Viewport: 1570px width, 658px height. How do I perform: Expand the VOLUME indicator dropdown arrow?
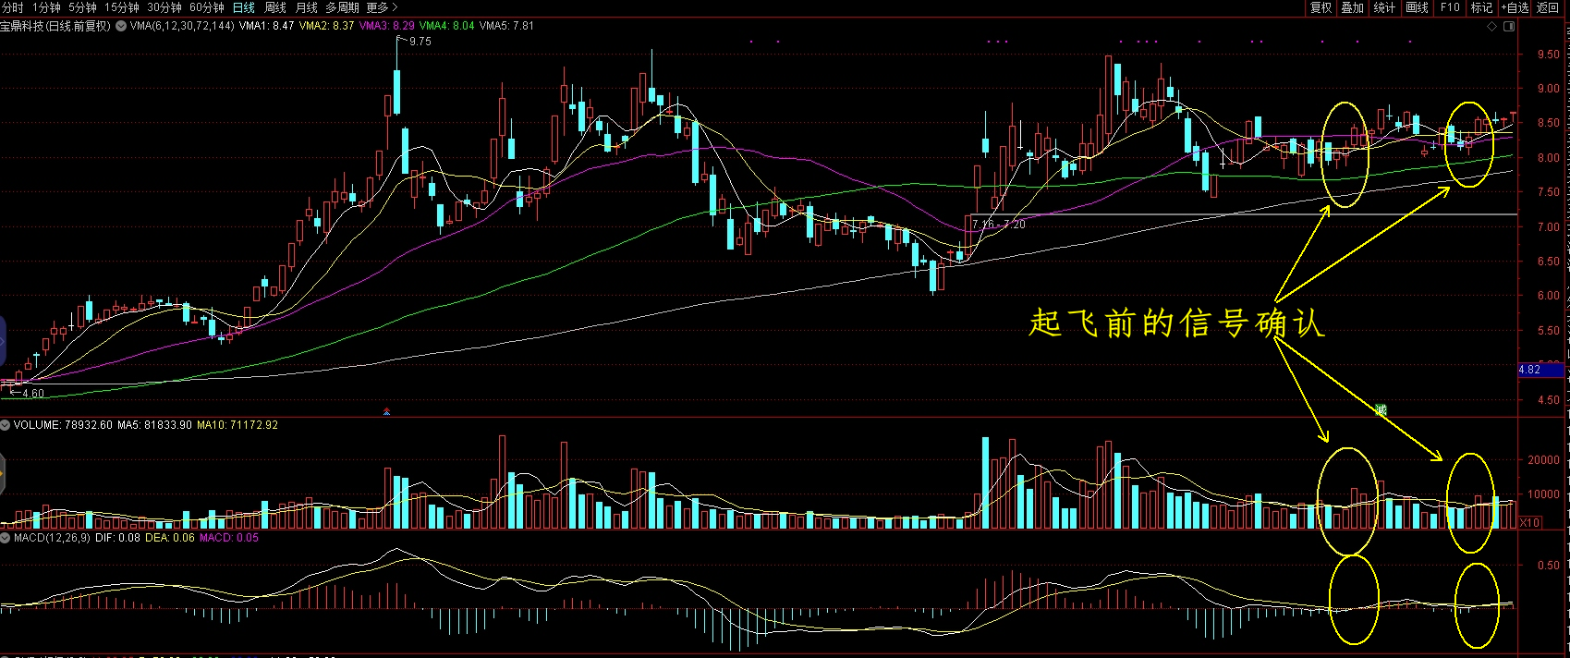click(x=6, y=425)
